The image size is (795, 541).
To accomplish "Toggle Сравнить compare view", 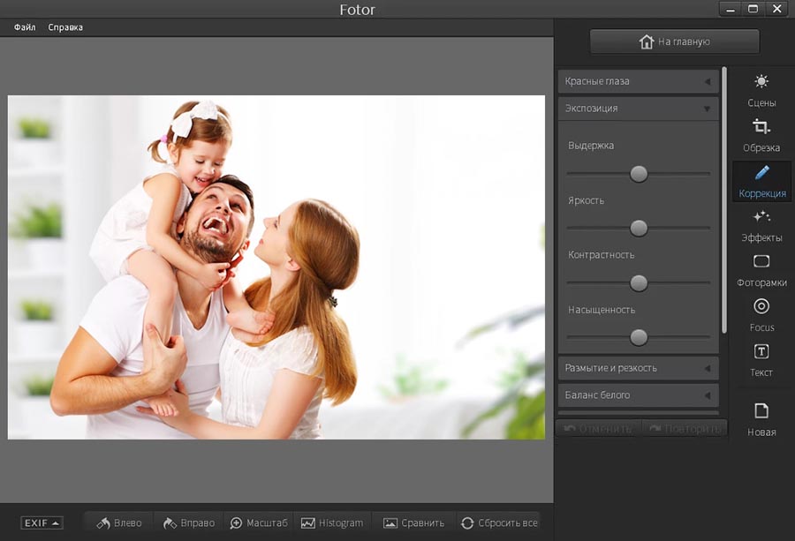I will 413,522.
